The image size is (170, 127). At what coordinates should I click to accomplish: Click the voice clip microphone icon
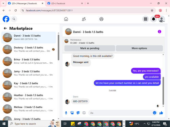tap(66, 113)
